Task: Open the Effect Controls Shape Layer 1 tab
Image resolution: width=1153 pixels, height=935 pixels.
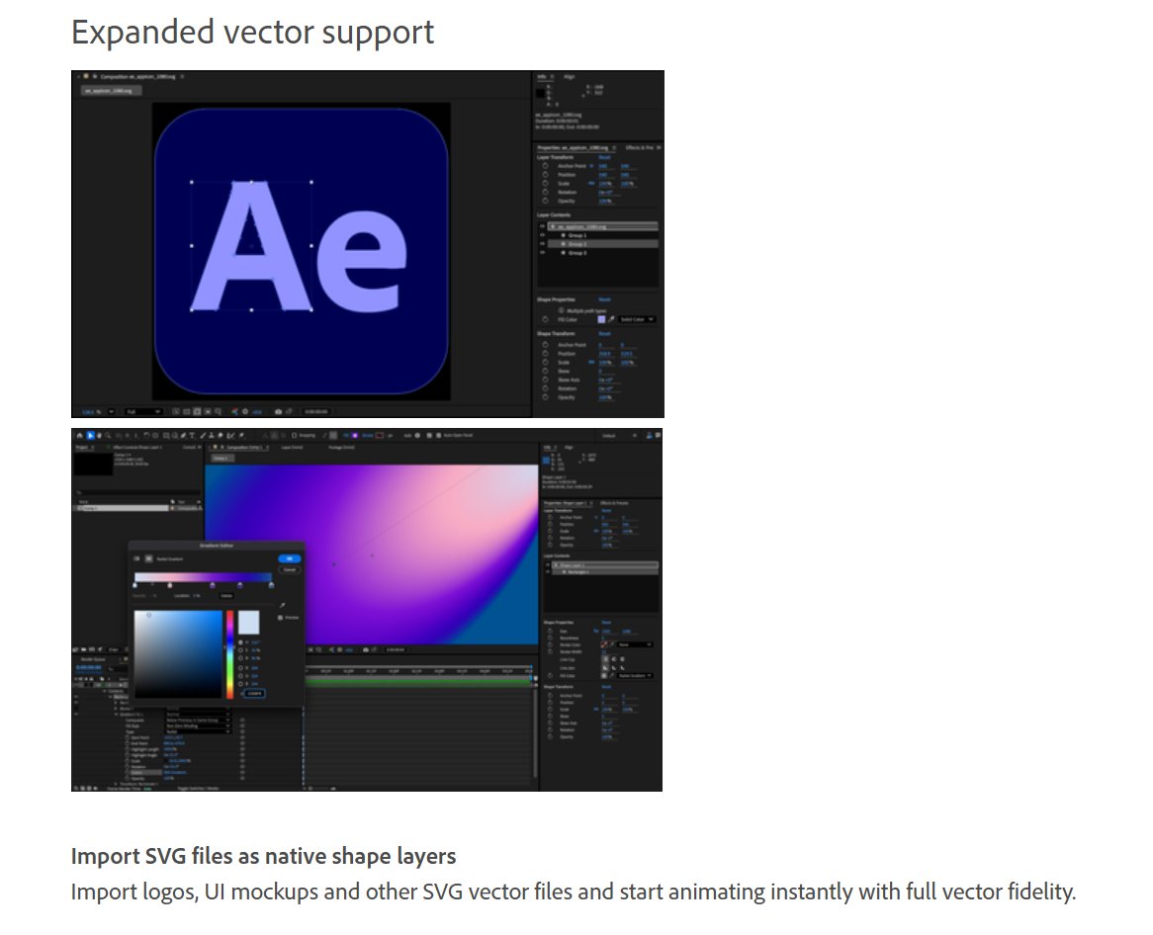Action: [137, 447]
